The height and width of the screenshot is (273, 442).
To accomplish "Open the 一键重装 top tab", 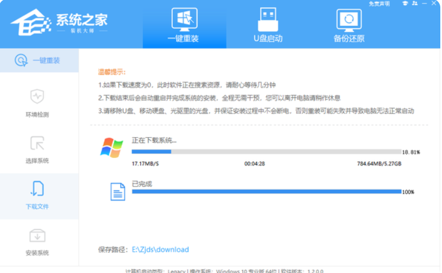I will pyautogui.click(x=185, y=24).
